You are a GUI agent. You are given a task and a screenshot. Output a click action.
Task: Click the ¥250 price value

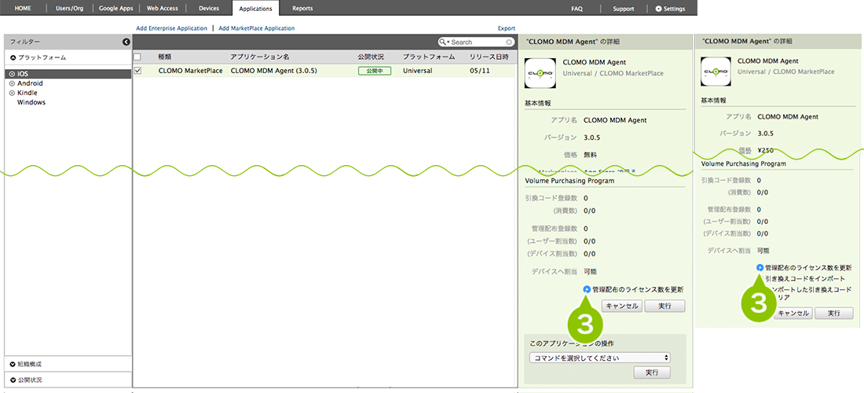[x=766, y=150]
